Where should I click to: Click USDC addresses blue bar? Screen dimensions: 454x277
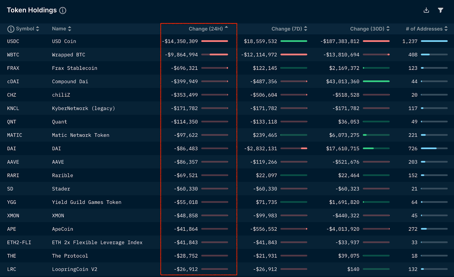point(434,41)
